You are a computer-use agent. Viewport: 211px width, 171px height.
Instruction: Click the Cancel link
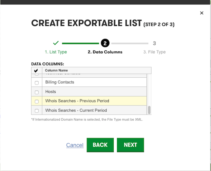pyautogui.click(x=75, y=145)
